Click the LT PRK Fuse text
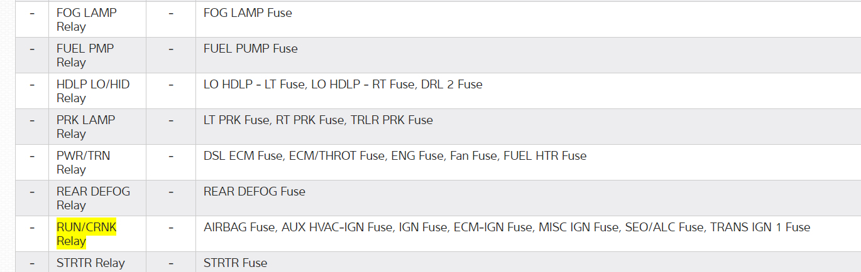Image resolution: width=861 pixels, height=272 pixels. pyautogui.click(x=238, y=120)
